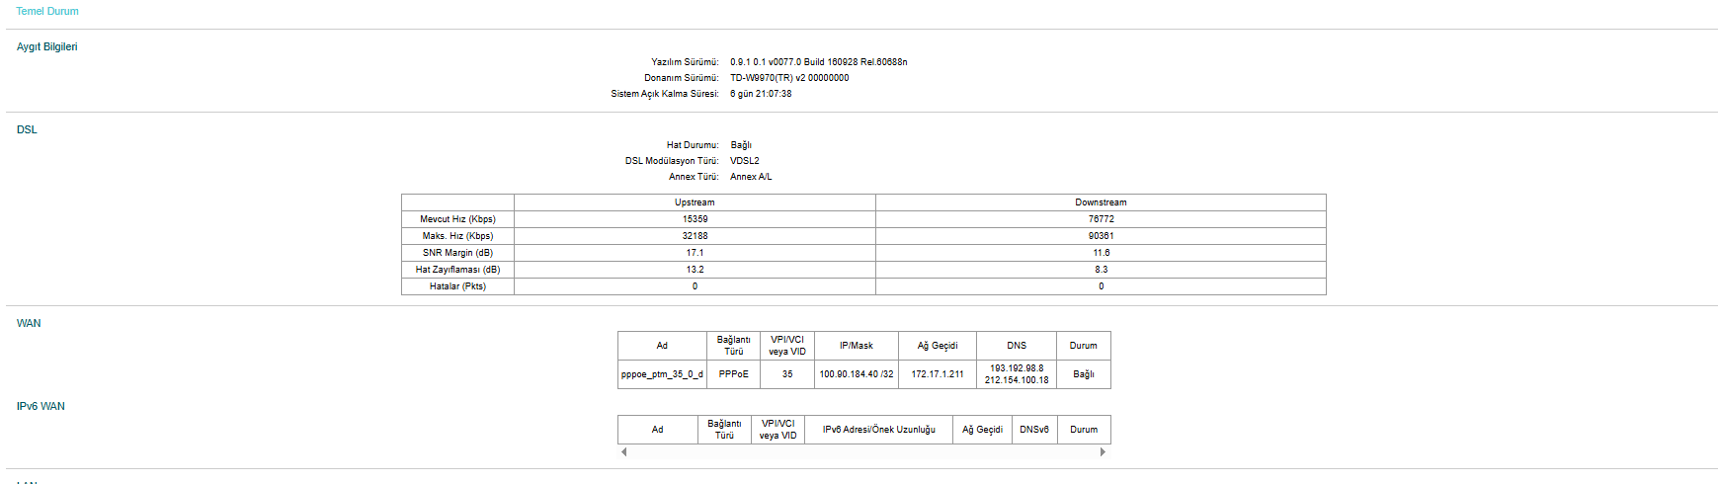Click connection name 'pppoe_ptm_35_0_d'
The image size is (1718, 484).
point(662,374)
